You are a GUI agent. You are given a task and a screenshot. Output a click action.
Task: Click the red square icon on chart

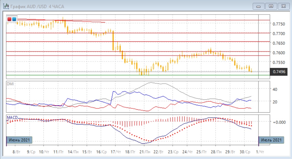pos(9,19)
